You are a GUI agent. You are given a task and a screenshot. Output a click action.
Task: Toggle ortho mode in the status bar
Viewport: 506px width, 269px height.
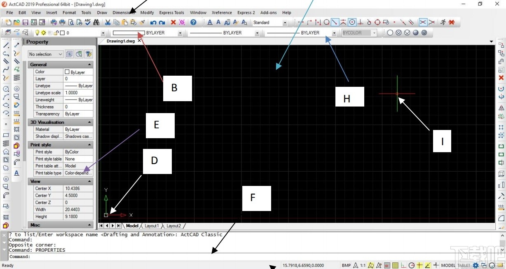pyautogui.click(x=403, y=265)
